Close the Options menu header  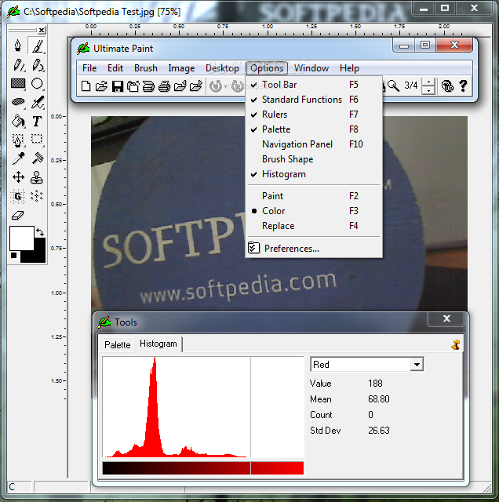point(267,68)
